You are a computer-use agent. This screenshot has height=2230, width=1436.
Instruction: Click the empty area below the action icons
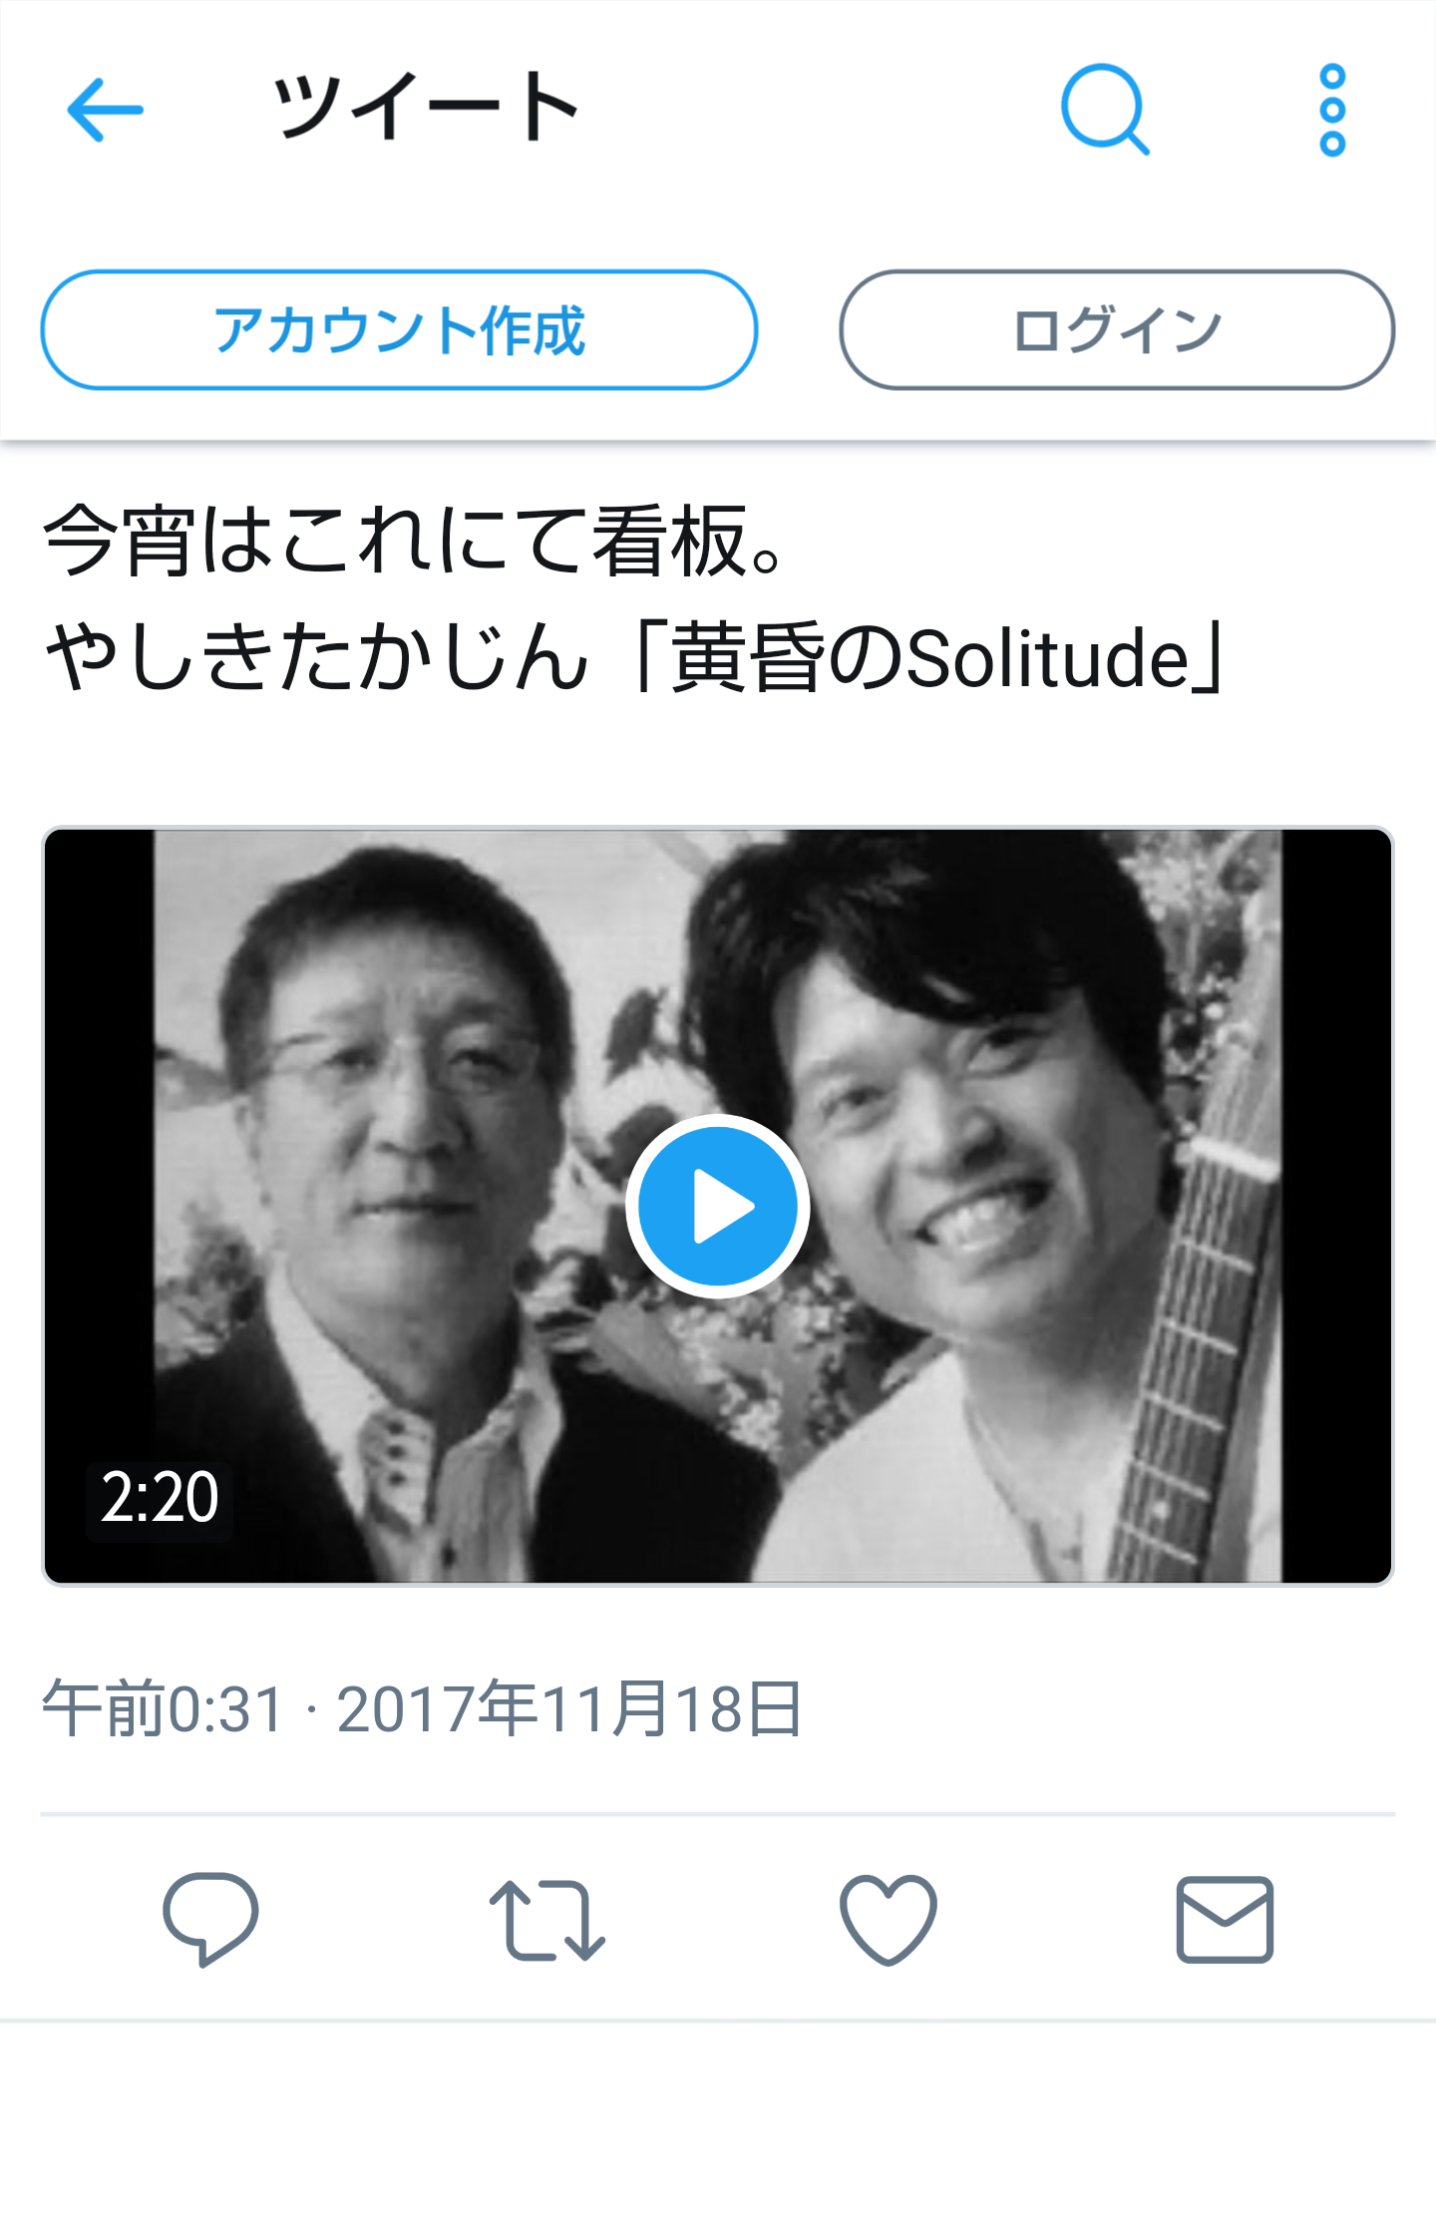[718, 2124]
